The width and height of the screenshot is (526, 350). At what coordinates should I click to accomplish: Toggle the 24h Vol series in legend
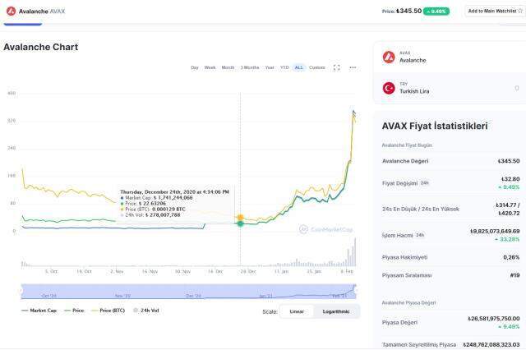pos(146,311)
